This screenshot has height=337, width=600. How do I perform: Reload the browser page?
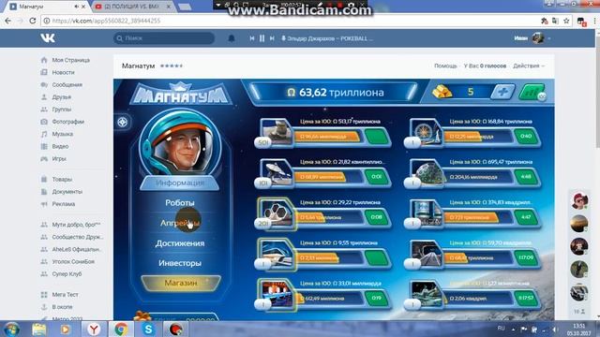point(33,21)
